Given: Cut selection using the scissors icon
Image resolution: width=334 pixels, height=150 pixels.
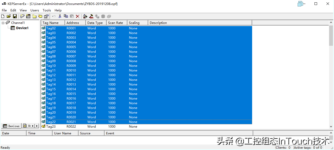Looking at the screenshot, I should (60, 16).
